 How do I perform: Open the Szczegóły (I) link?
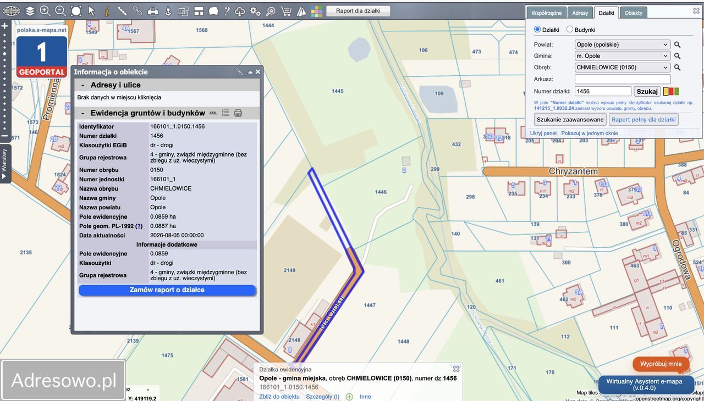322,397
